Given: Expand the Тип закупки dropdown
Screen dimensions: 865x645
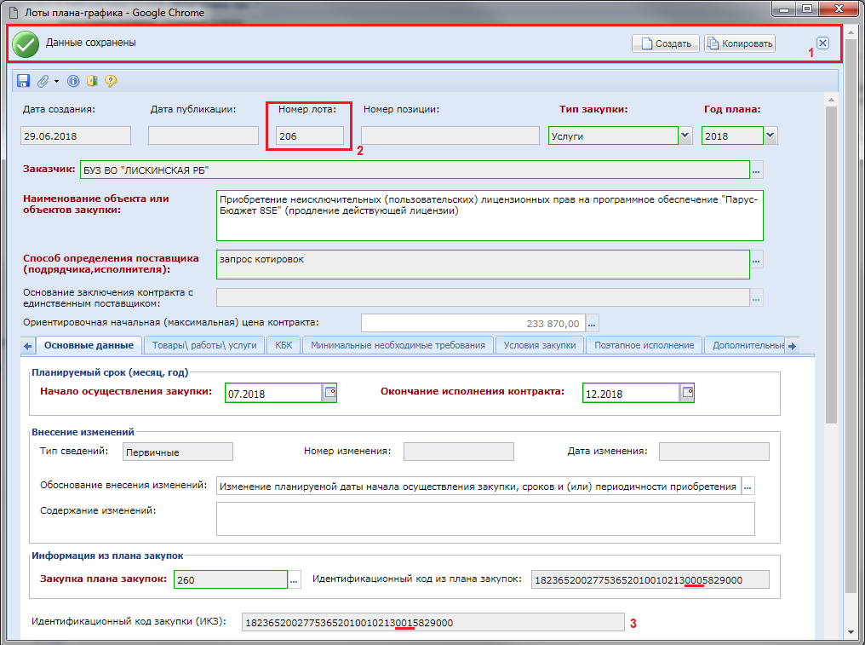Looking at the screenshot, I should click(x=685, y=135).
